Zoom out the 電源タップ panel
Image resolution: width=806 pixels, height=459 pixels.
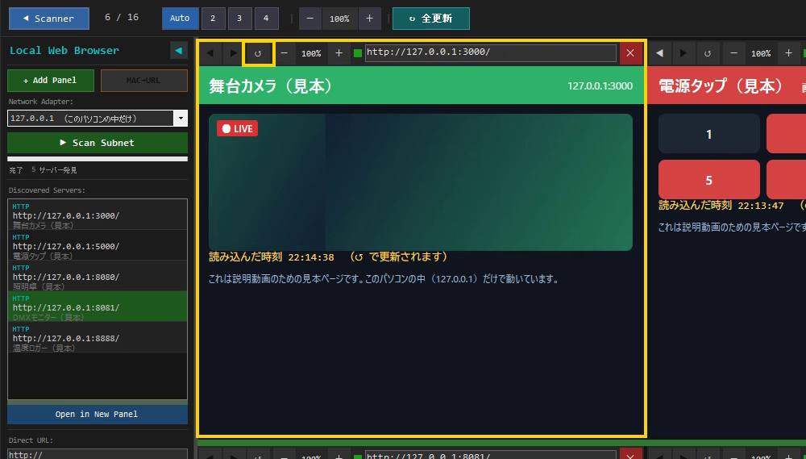click(734, 53)
